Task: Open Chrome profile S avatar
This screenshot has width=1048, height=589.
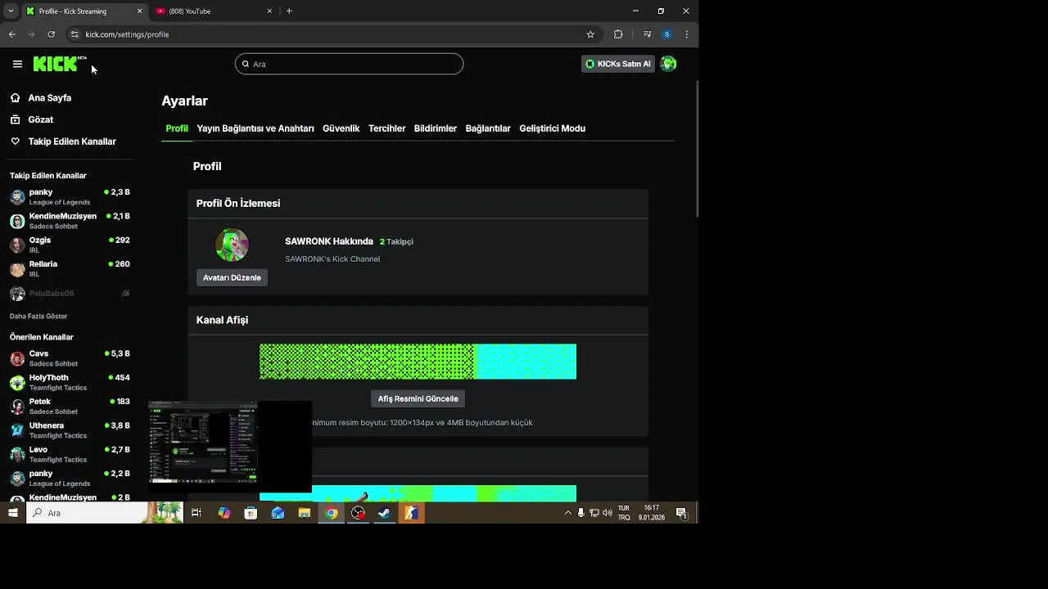Action: tap(667, 34)
